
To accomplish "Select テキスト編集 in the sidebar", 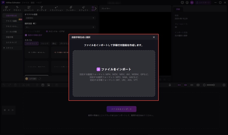I will point(12,21).
